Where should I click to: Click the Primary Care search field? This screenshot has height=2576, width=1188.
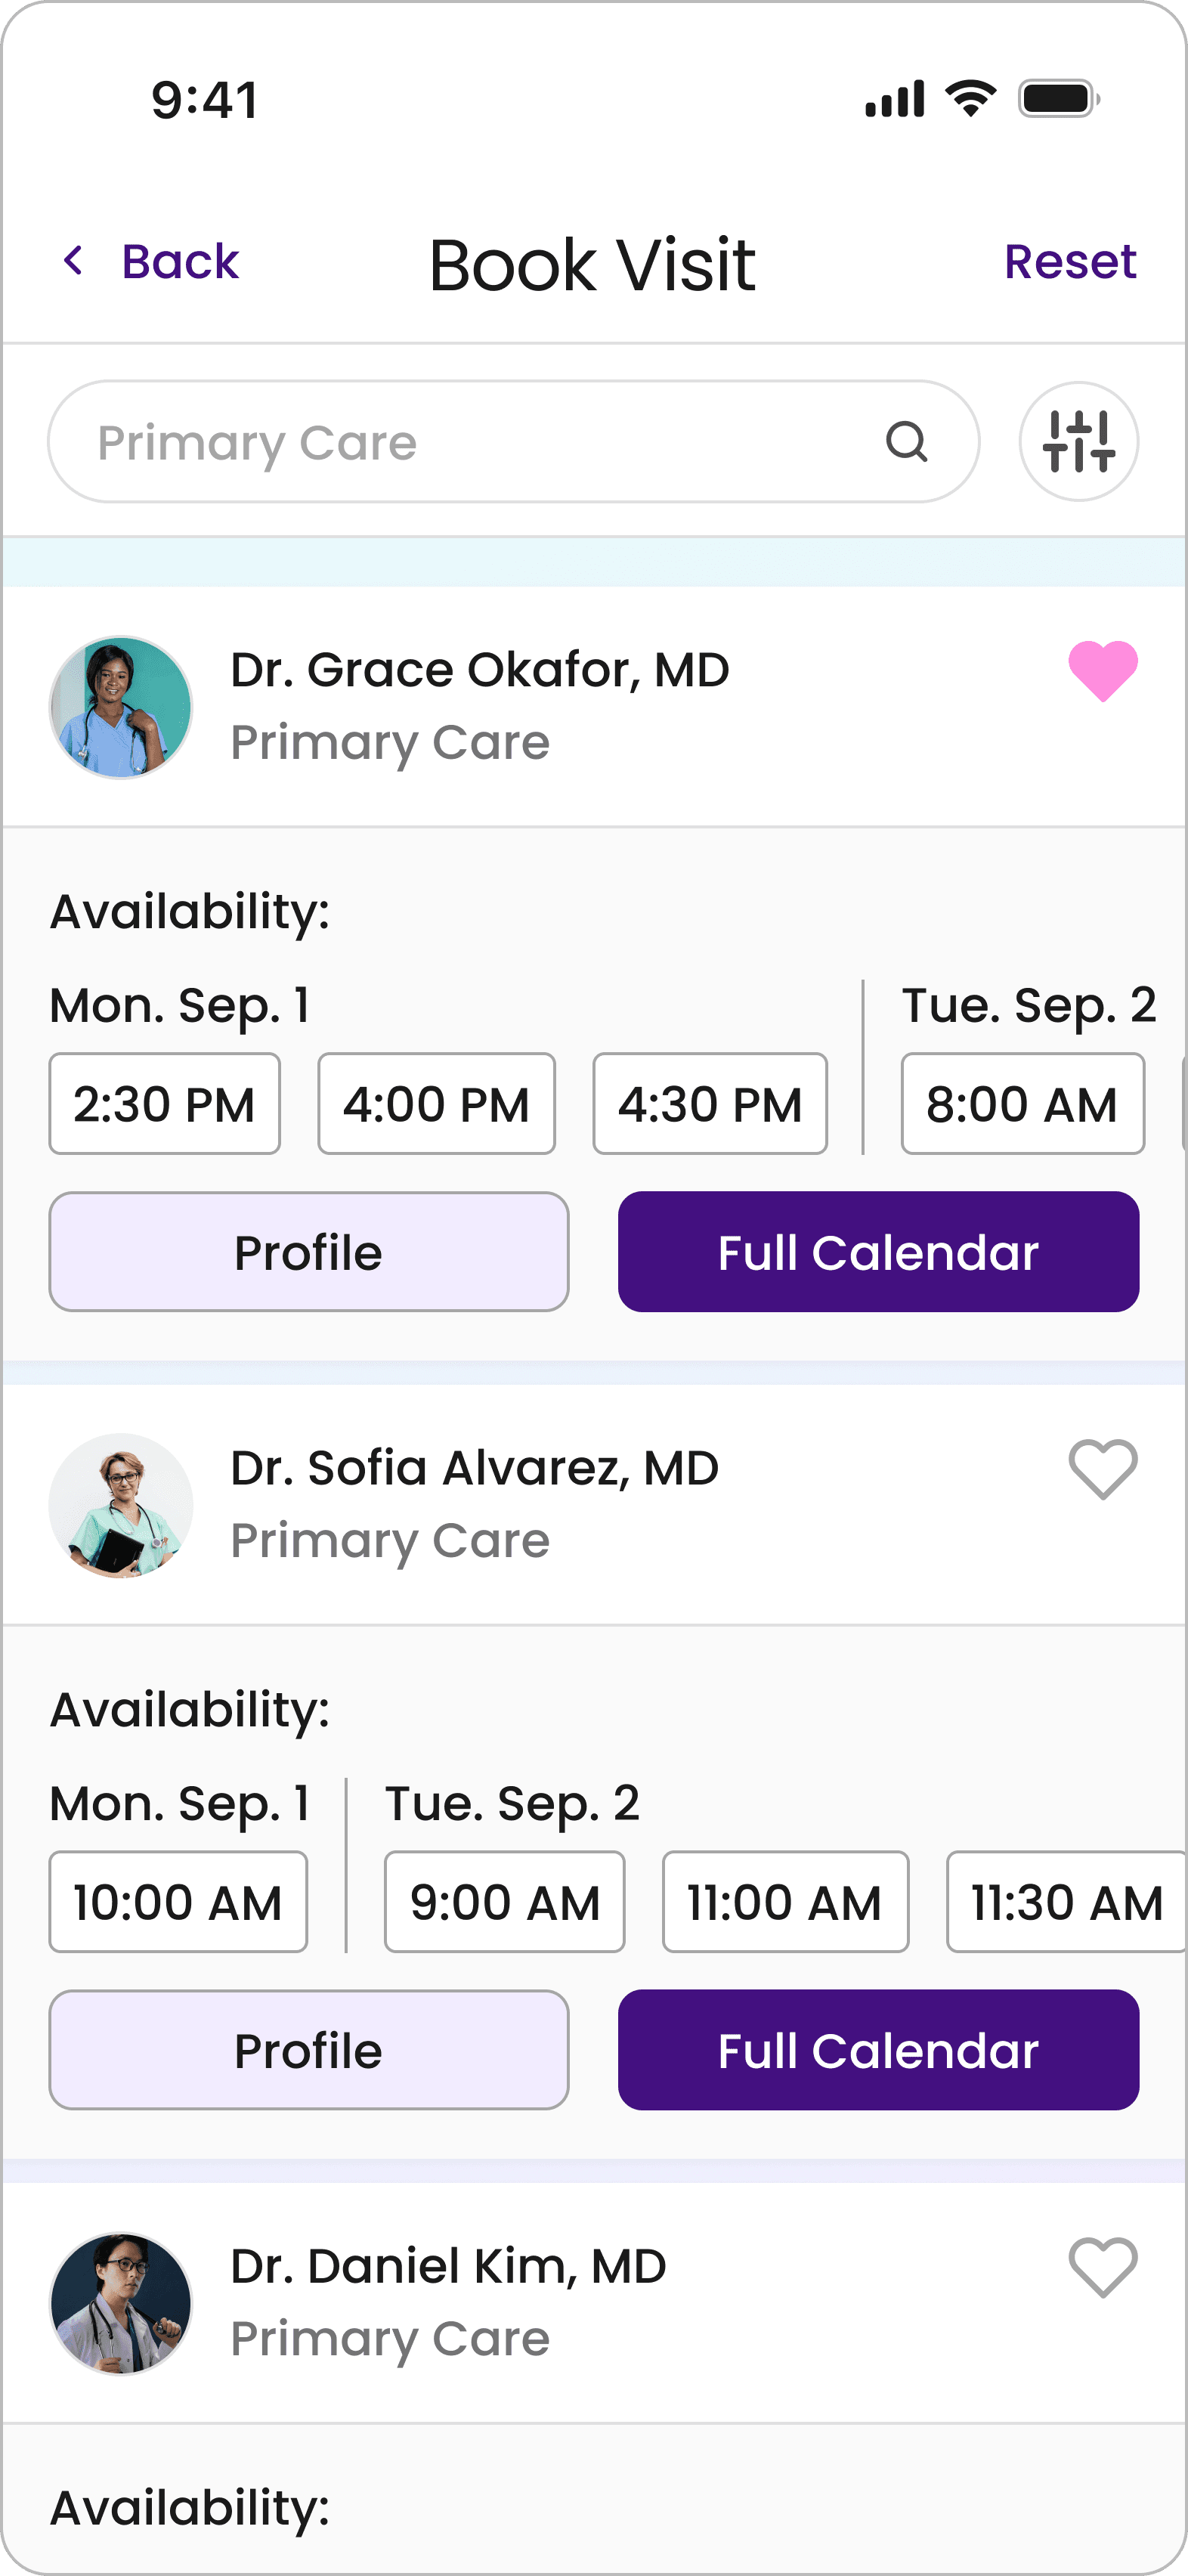[x=514, y=441]
